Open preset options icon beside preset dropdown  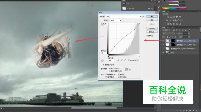(143, 17)
